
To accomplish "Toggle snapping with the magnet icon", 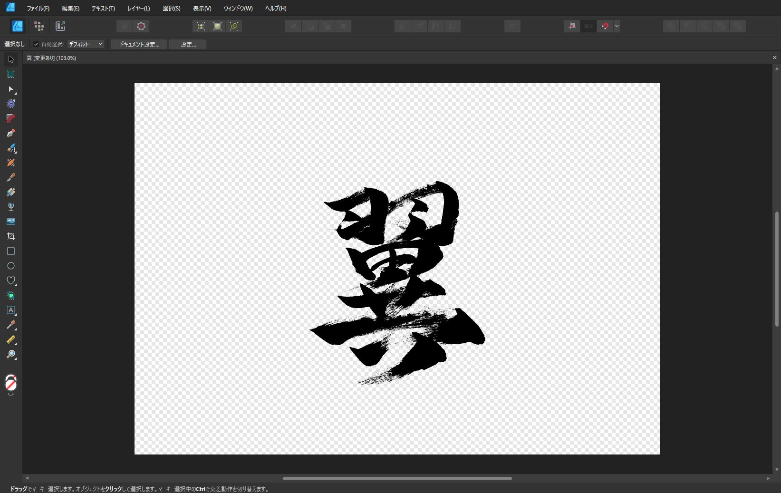I will [605, 26].
